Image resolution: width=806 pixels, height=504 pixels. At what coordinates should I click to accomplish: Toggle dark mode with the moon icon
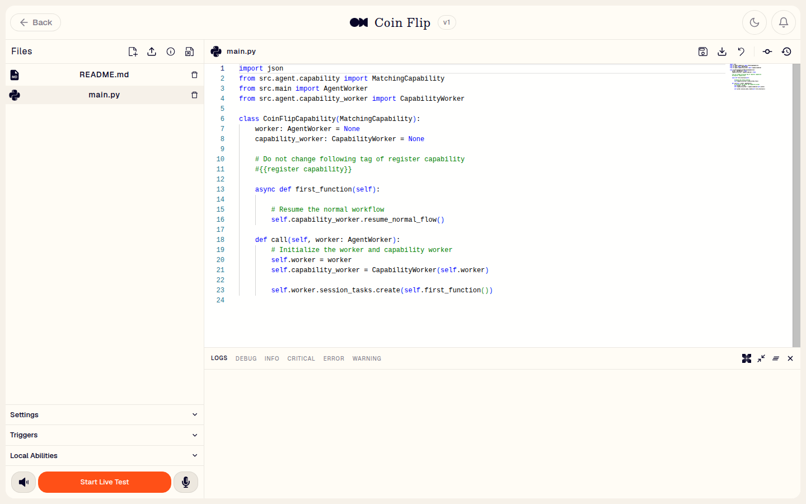click(x=755, y=22)
